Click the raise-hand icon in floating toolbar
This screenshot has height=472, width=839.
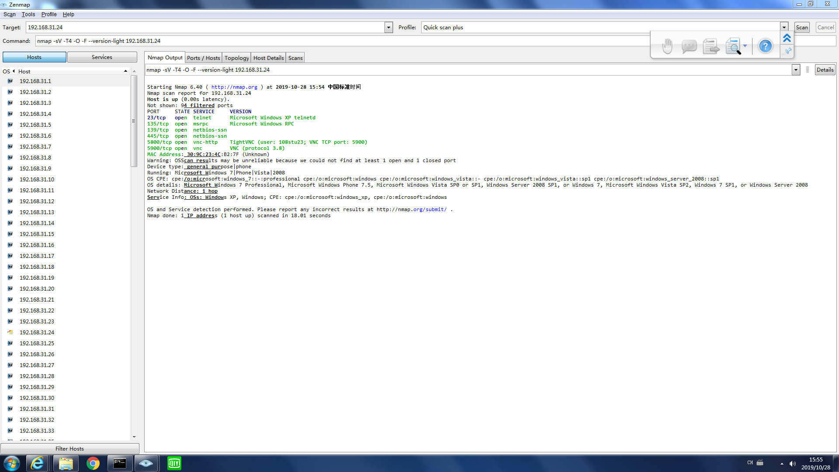pos(667,46)
